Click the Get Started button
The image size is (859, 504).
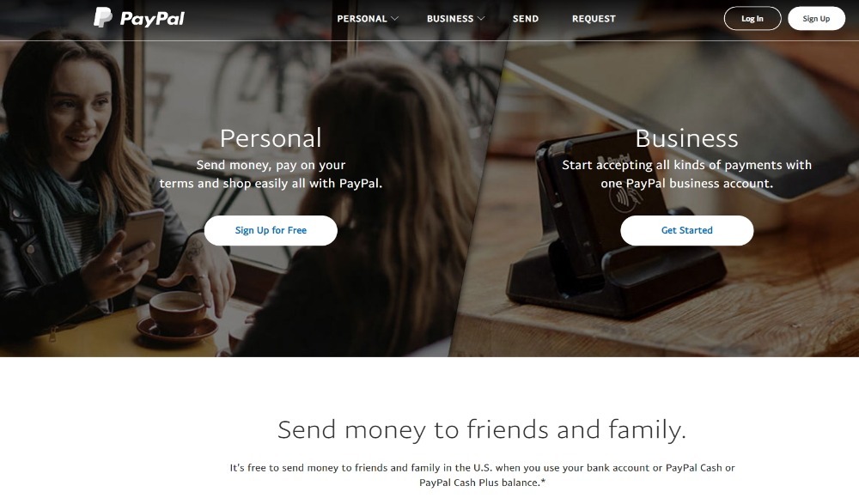pos(687,231)
